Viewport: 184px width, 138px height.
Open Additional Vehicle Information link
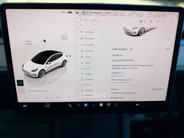click(x=124, y=68)
